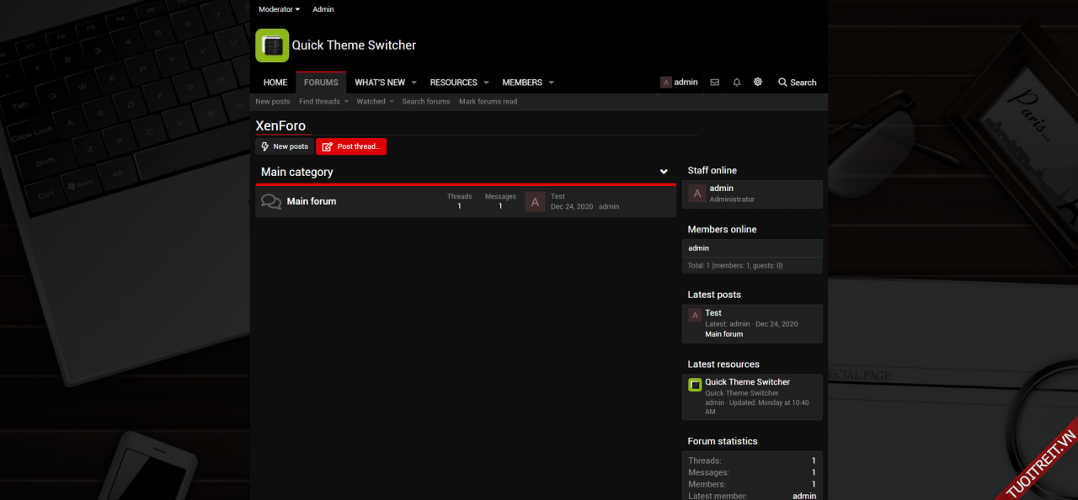1078x500 pixels.
Task: Collapse the Main category section
Action: [x=664, y=172]
